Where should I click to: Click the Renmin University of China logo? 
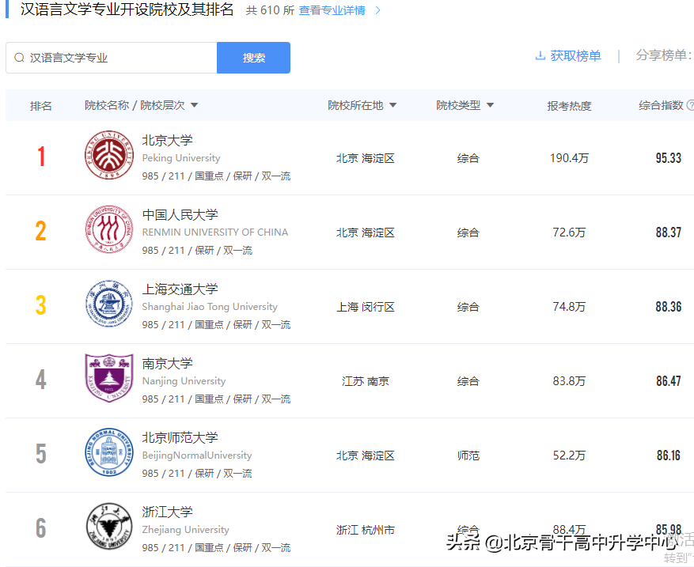108,231
